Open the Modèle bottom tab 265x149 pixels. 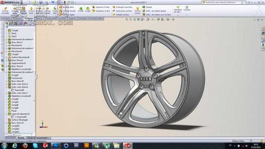21,138
